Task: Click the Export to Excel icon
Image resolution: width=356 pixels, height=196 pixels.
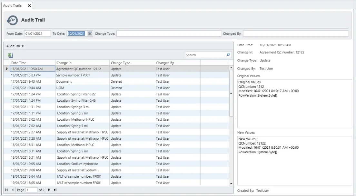Action: [x=10, y=55]
